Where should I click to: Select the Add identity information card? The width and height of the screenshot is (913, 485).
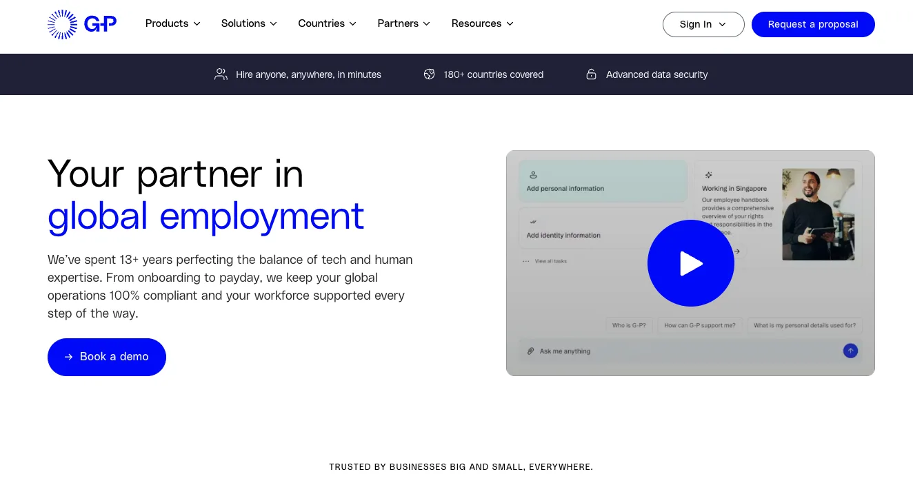coord(603,228)
